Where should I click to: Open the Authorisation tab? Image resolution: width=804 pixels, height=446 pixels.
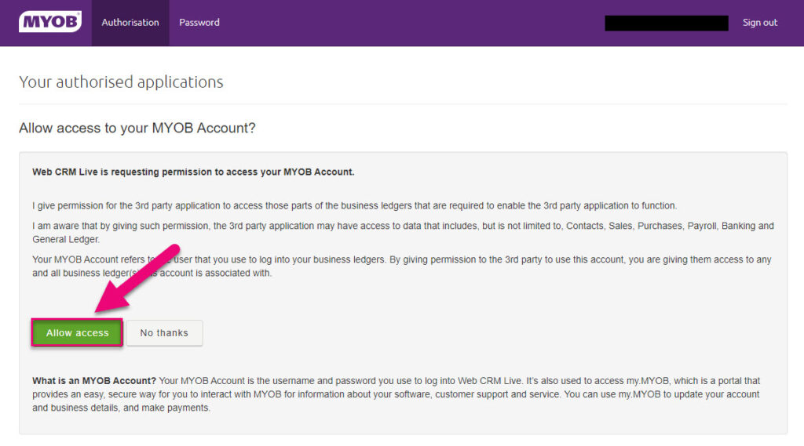[x=130, y=23]
